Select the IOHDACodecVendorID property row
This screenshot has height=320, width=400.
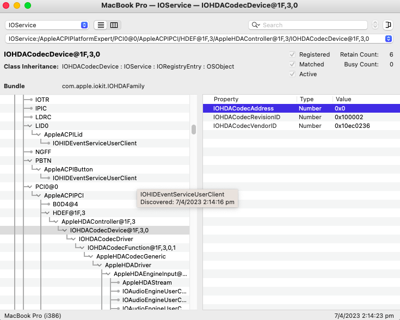click(301, 126)
